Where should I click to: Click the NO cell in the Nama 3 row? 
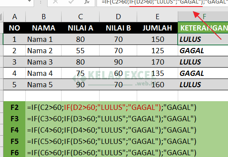pos(14,62)
